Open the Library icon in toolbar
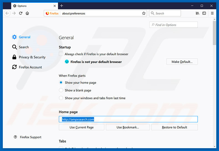The image size is (219, 151). (x=197, y=13)
